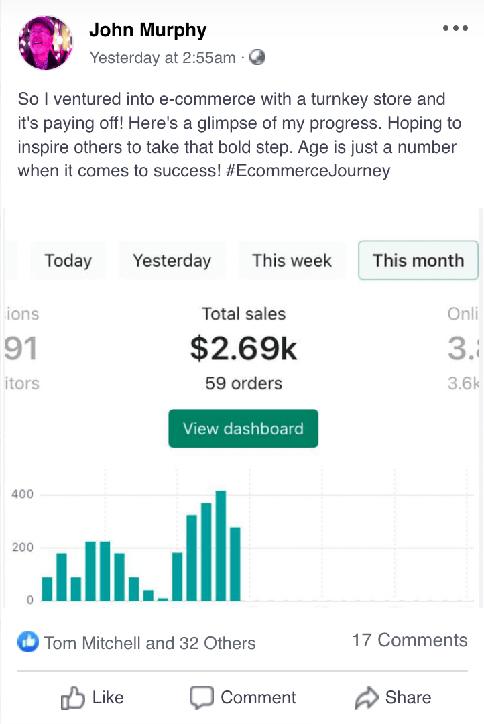
Task: Click the blue like reaction icon
Action: point(28,643)
